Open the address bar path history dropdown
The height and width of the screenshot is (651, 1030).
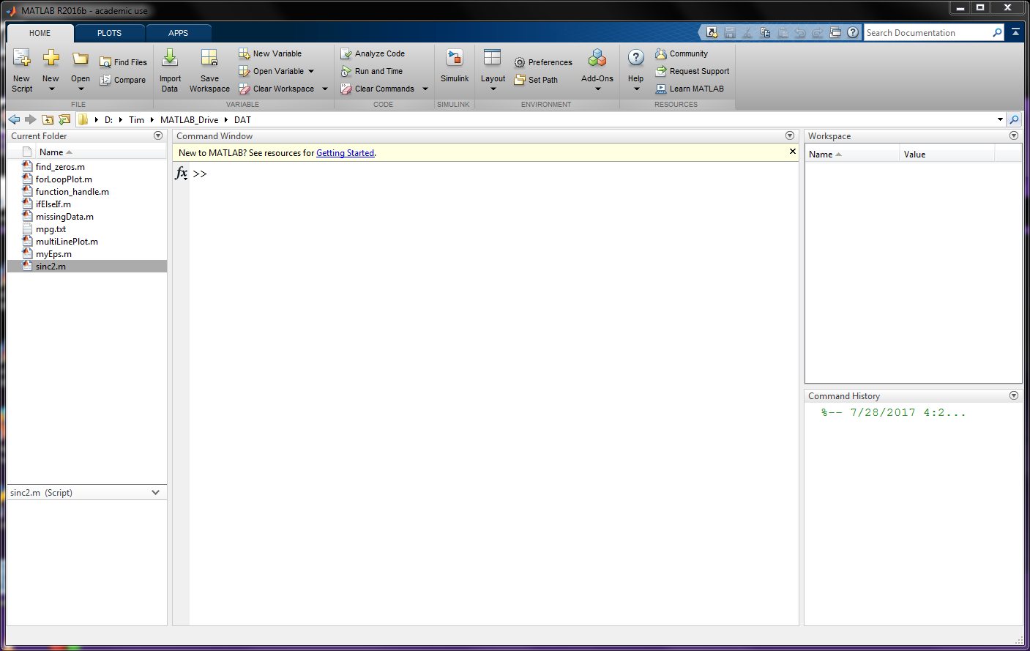pyautogui.click(x=1000, y=119)
